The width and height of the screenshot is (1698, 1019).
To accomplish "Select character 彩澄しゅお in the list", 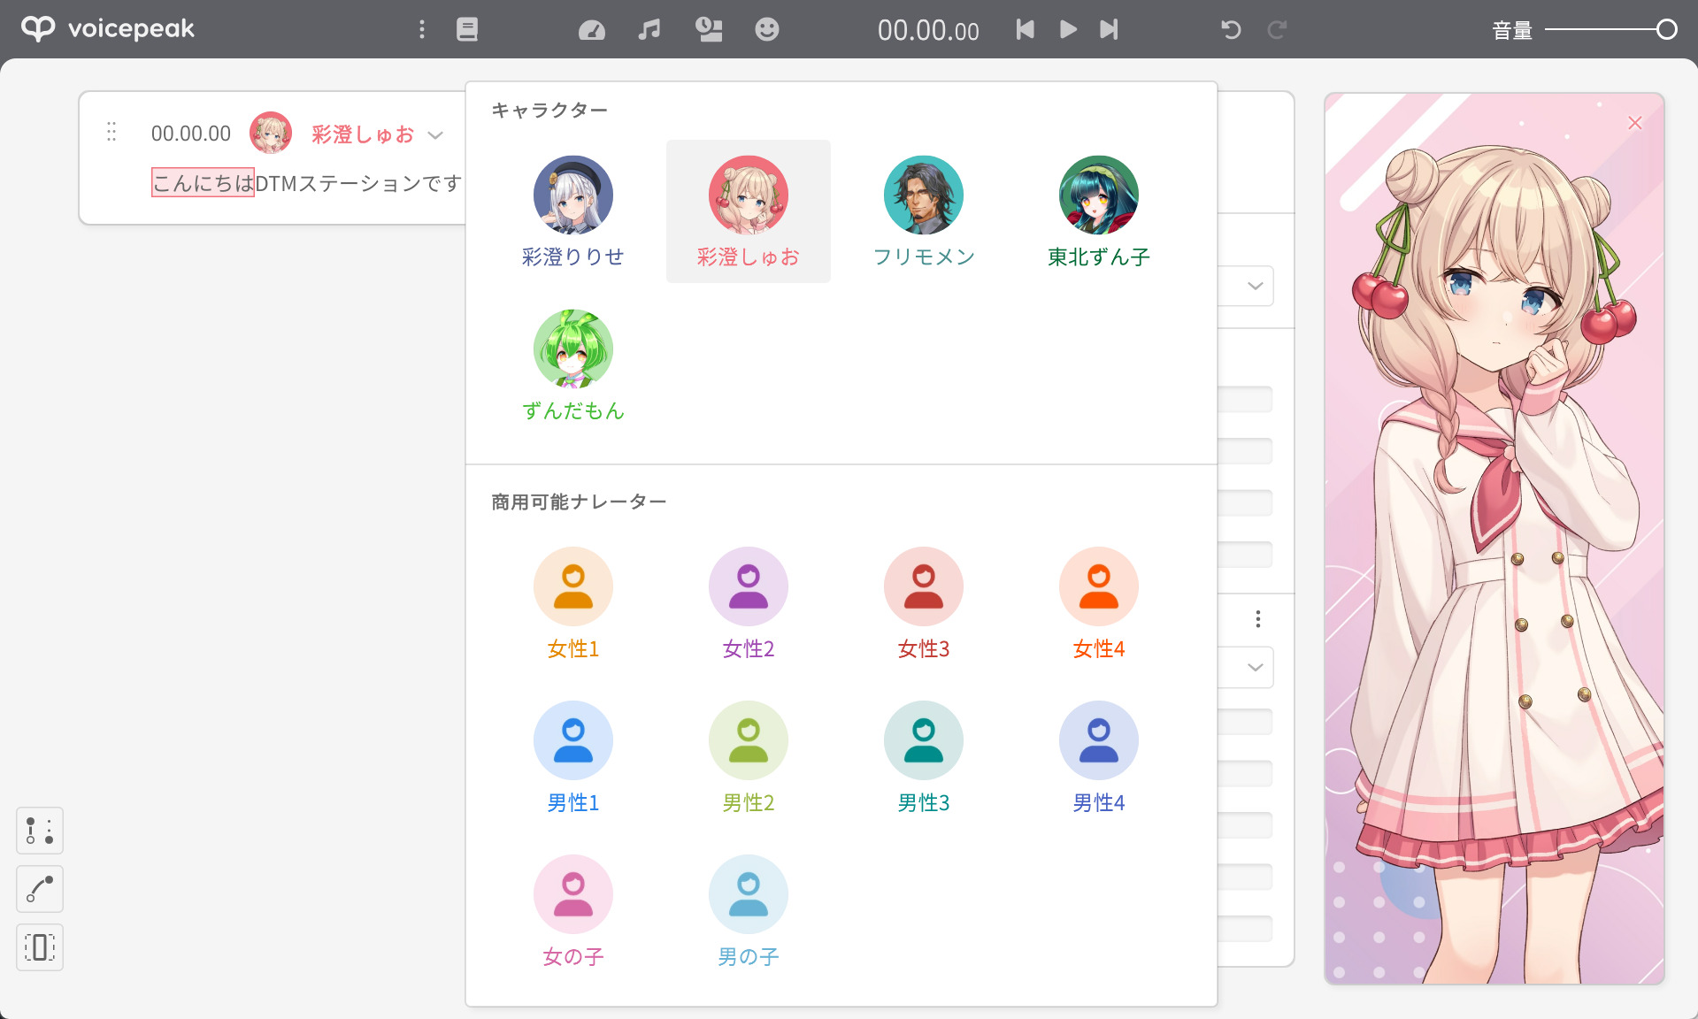I will (x=749, y=211).
